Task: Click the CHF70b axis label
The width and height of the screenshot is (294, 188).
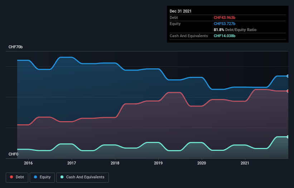Action: (x=15, y=47)
